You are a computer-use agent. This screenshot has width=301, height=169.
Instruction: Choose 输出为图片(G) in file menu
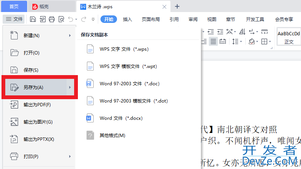40,122
